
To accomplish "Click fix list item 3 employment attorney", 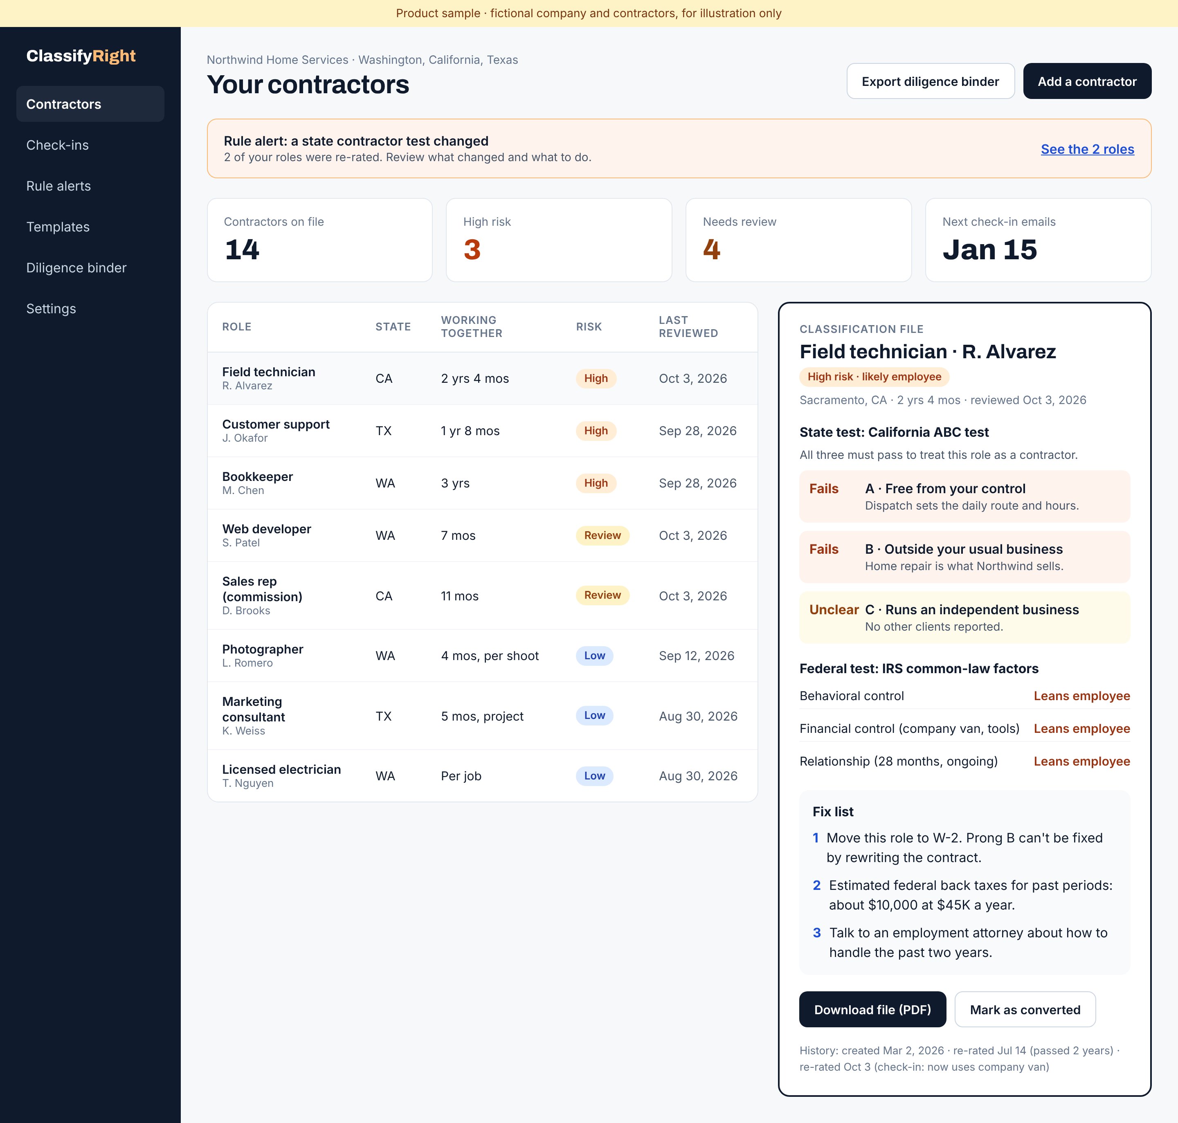I will (x=964, y=942).
